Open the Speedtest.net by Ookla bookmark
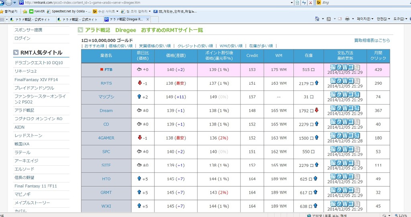Image resolution: width=411 pixels, height=217 pixels. (x=69, y=11)
